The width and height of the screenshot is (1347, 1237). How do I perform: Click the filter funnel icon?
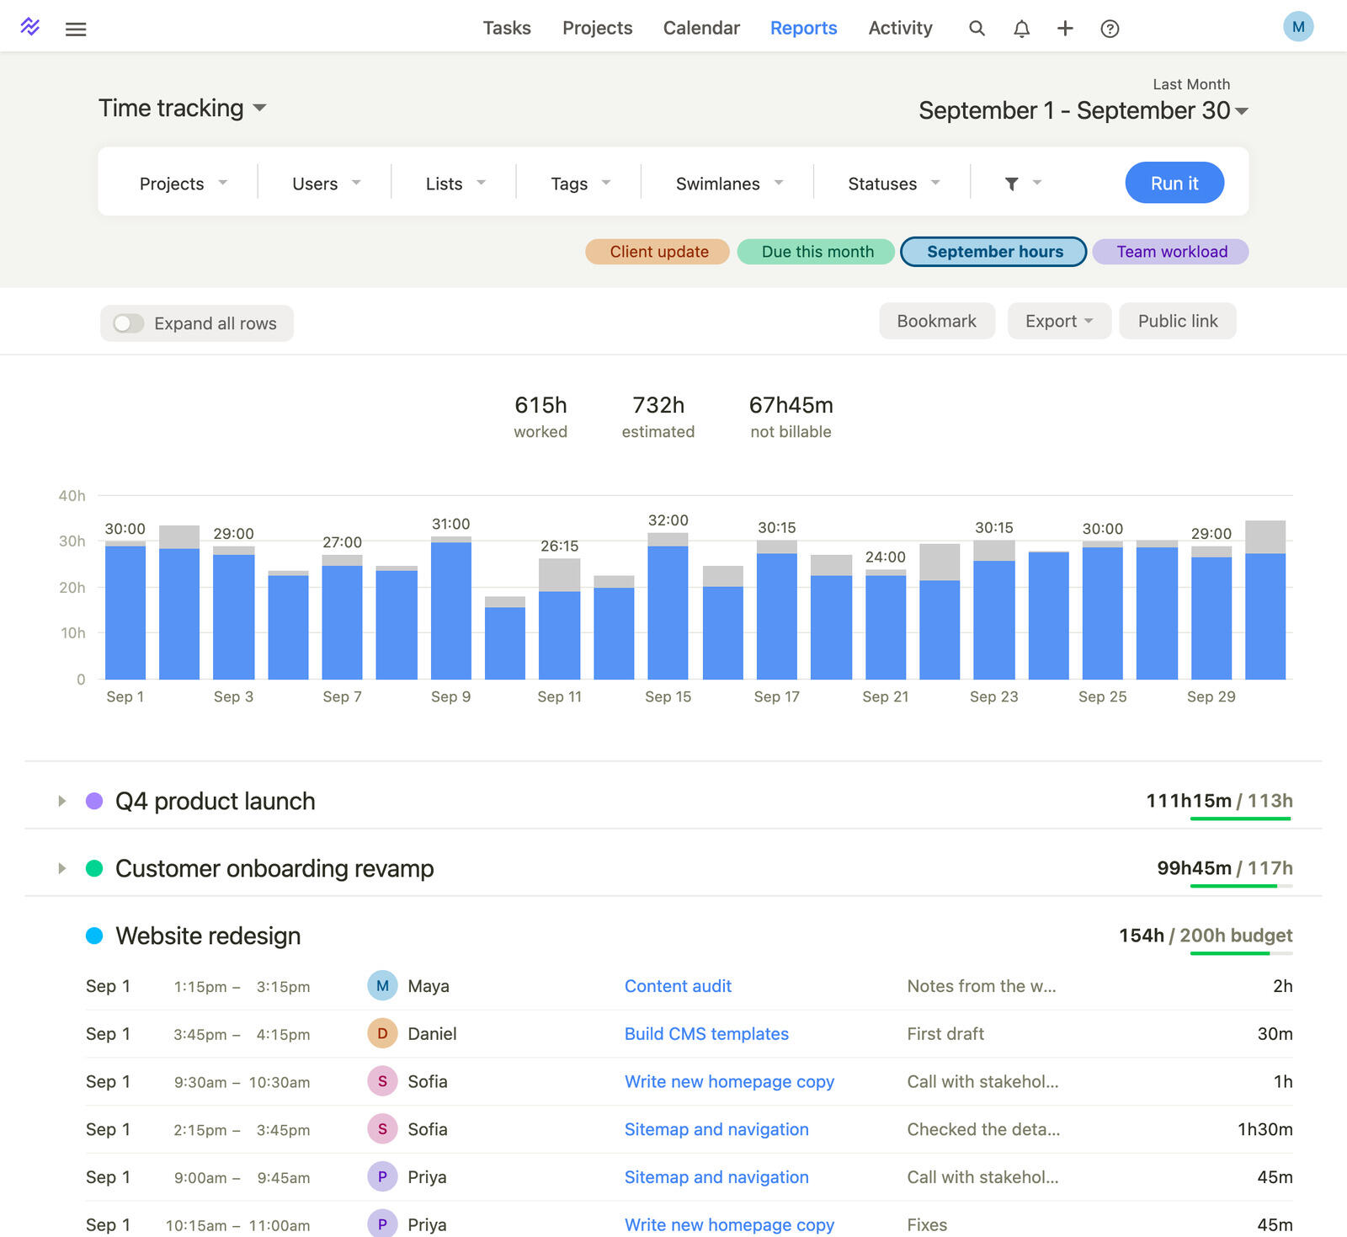click(x=1012, y=184)
